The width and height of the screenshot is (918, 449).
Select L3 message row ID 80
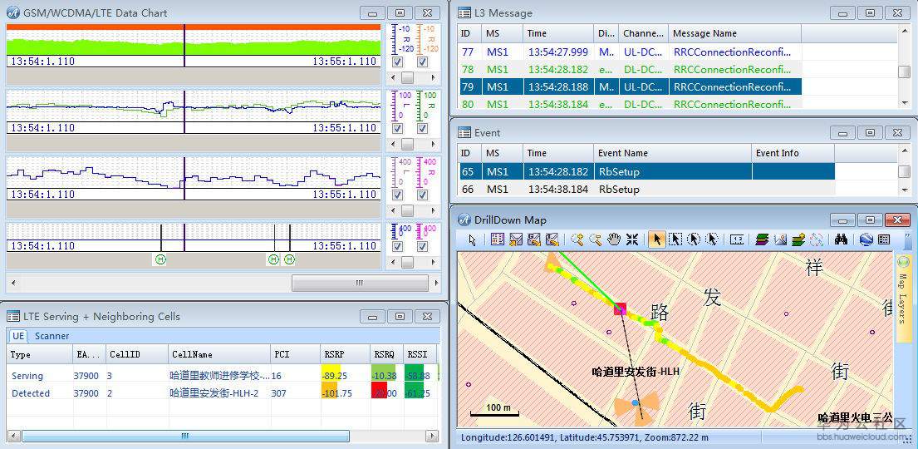631,104
